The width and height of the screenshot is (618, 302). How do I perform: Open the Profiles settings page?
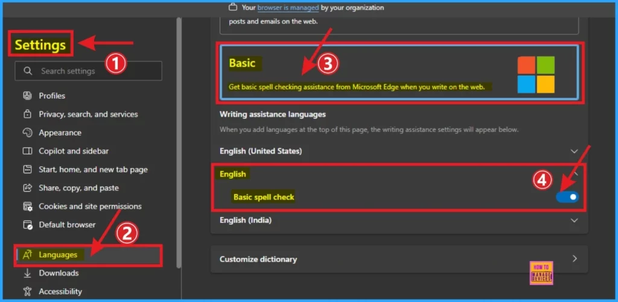[52, 96]
